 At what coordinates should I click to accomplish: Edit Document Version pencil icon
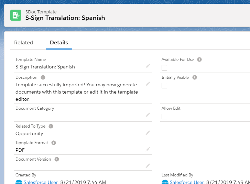pyautogui.click(x=148, y=166)
